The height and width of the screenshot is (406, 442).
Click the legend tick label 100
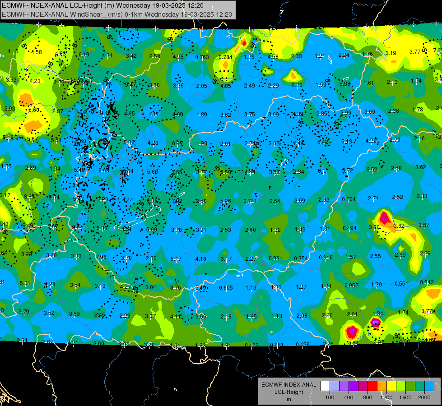[330, 397]
